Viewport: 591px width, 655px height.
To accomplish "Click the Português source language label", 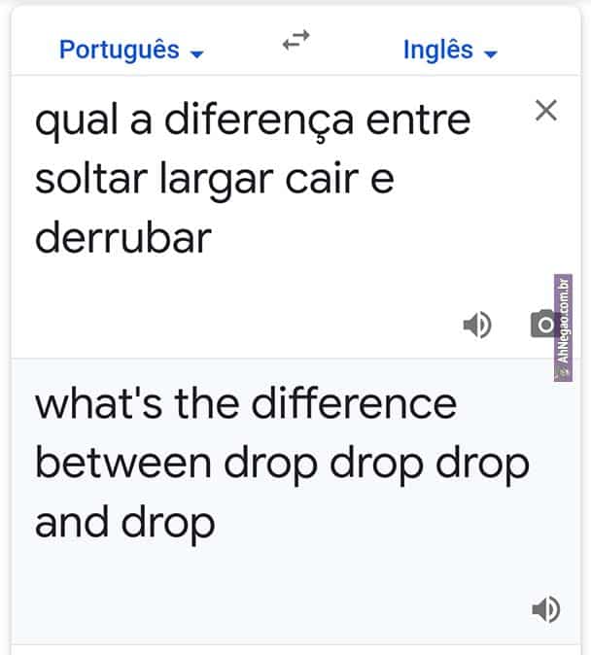I will click(120, 50).
